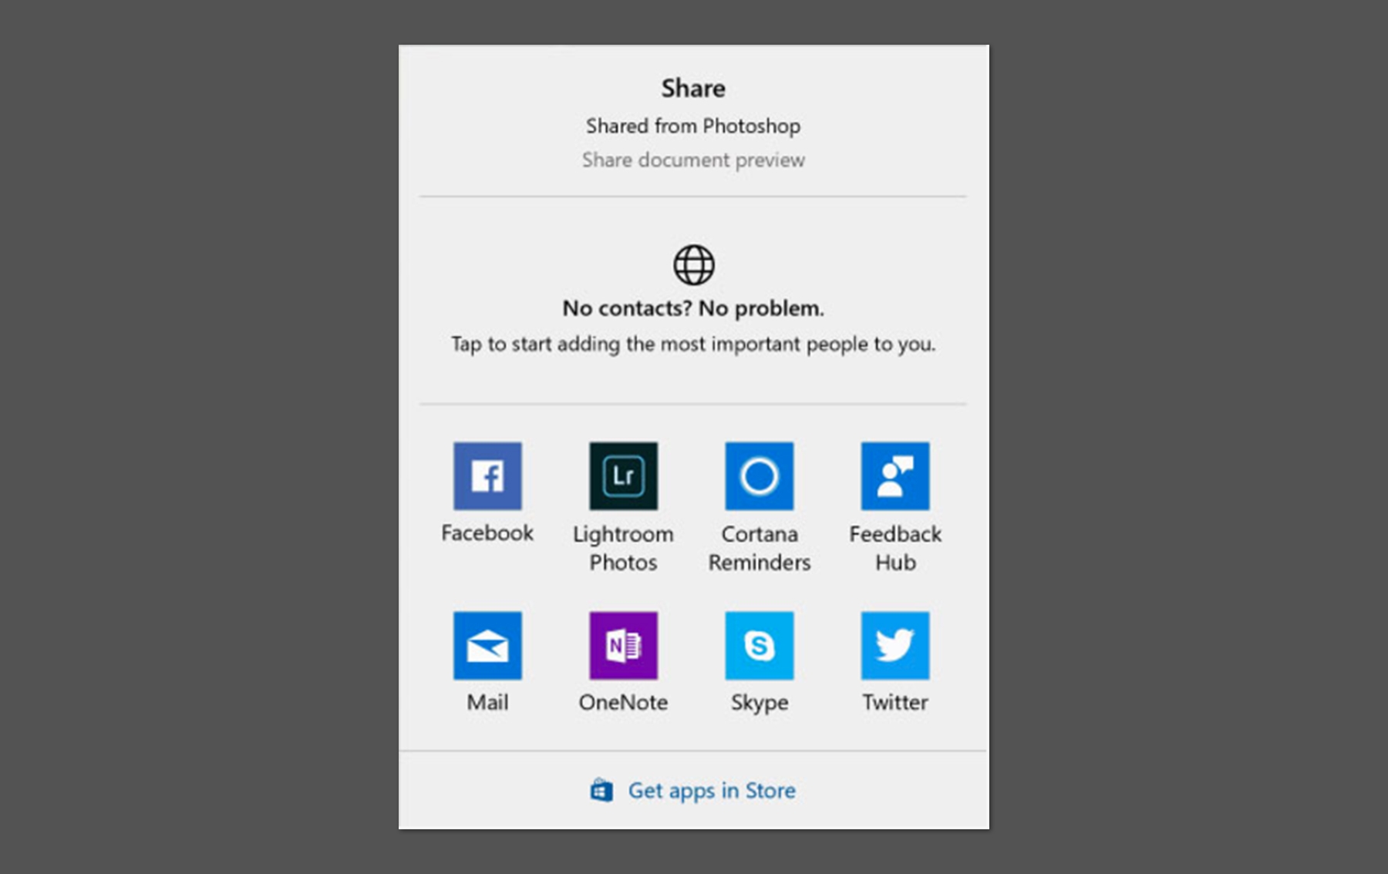Screen dimensions: 1388x874
Task: Click the globe icon above the contacts message
Action: click(693, 264)
